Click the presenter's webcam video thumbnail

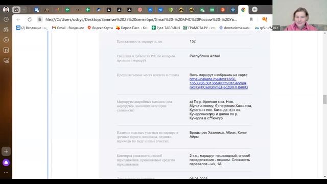(300, 15)
